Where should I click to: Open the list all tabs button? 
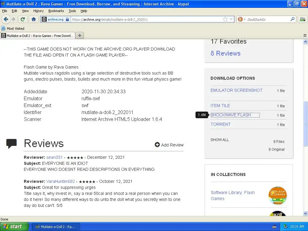tap(305, 35)
